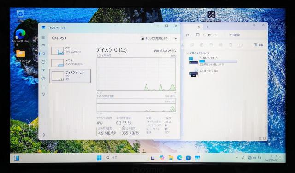Screen dimensions: 295x173
Task: Open Task Manager settings gear
Action: pyautogui.click(x=43, y=135)
